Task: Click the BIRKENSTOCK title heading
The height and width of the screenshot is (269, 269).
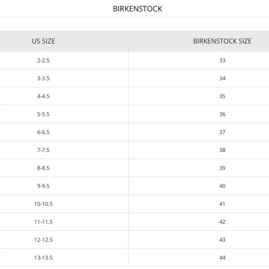Action: coord(137,9)
